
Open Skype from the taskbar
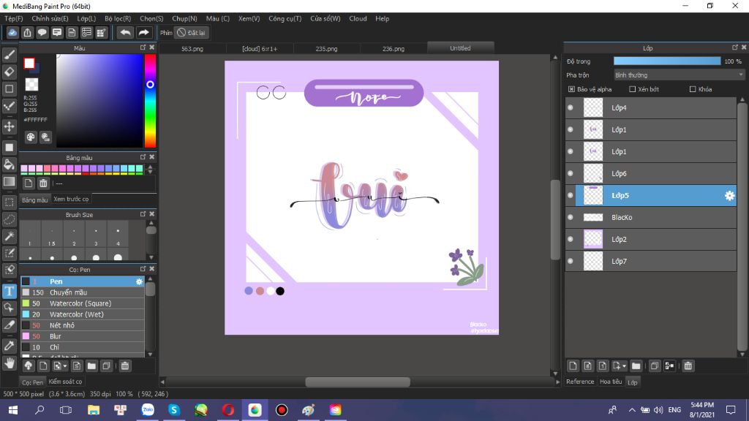tap(174, 410)
